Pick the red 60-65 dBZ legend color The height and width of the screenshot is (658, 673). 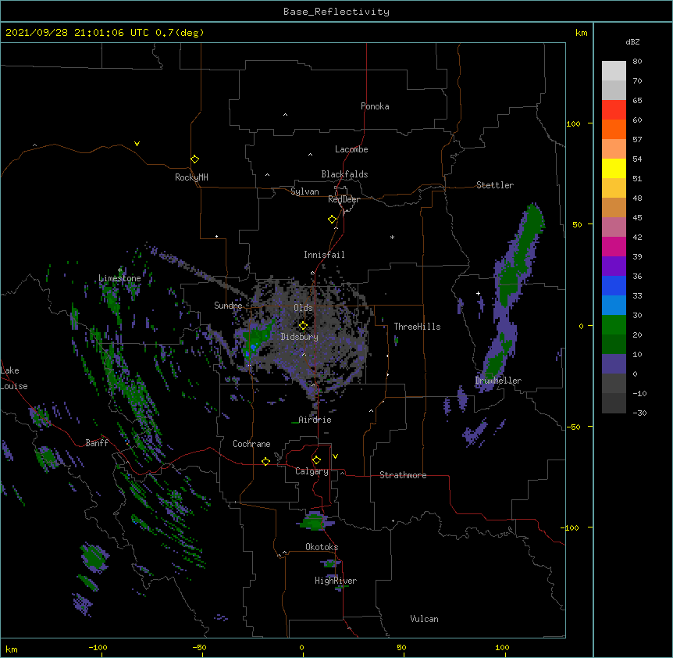[x=614, y=109]
